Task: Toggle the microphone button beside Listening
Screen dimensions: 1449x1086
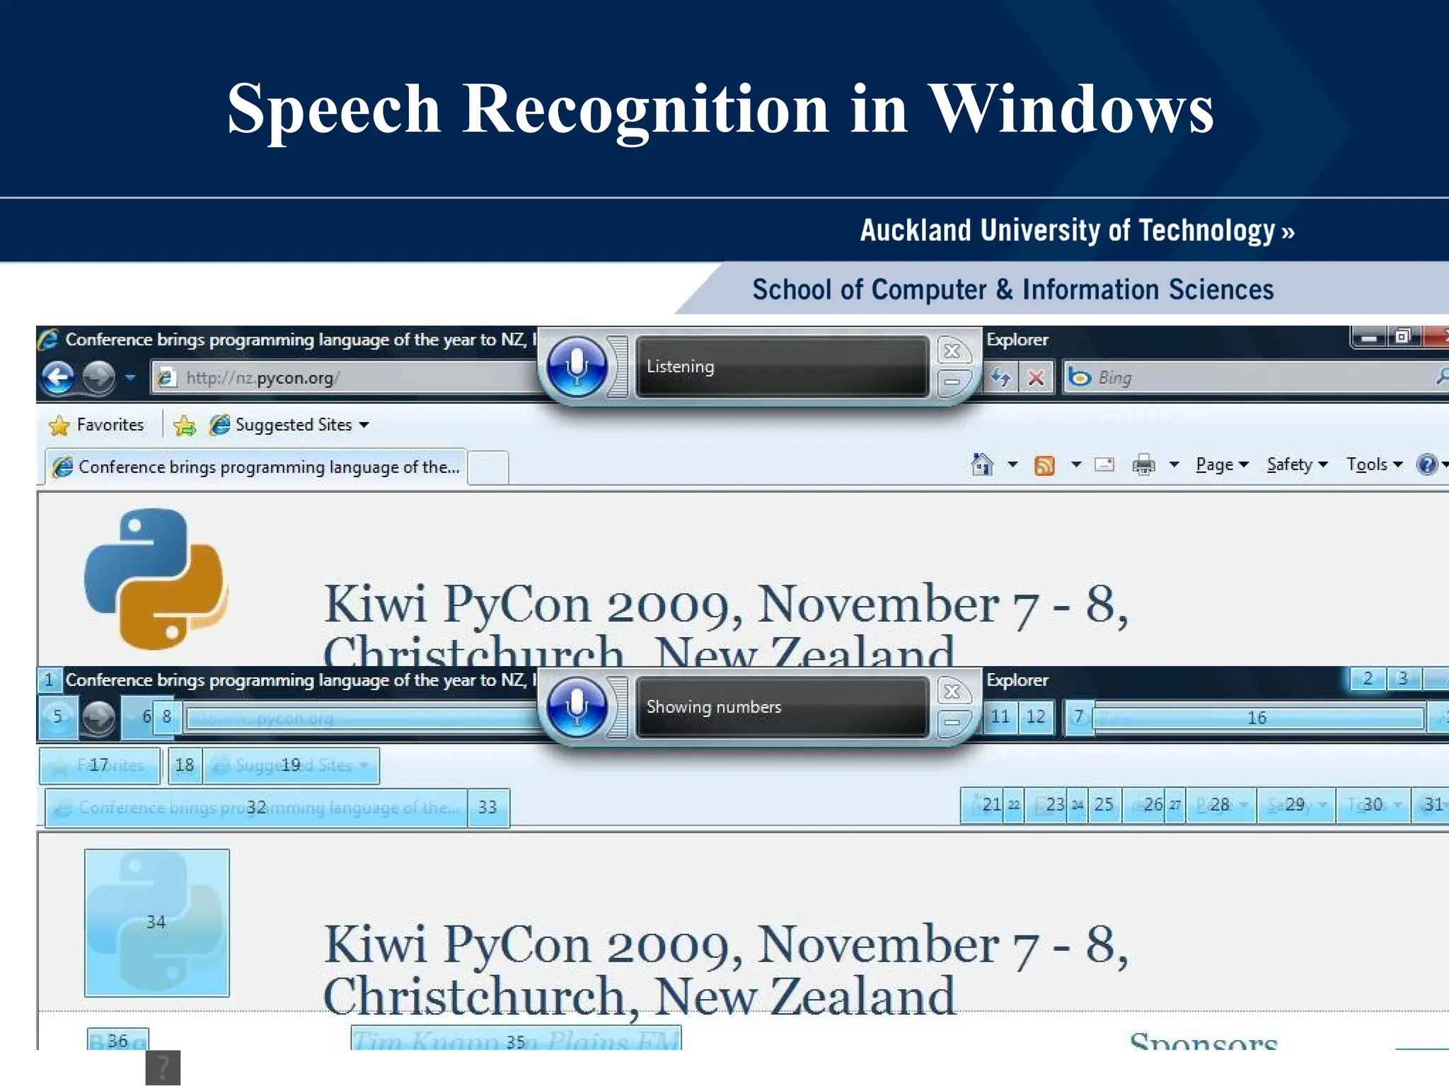Action: (577, 366)
